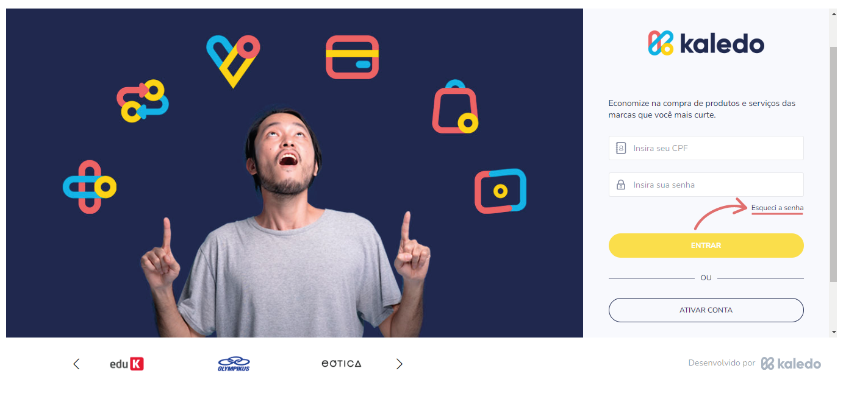Click the wallet icon in the banner

(x=500, y=191)
